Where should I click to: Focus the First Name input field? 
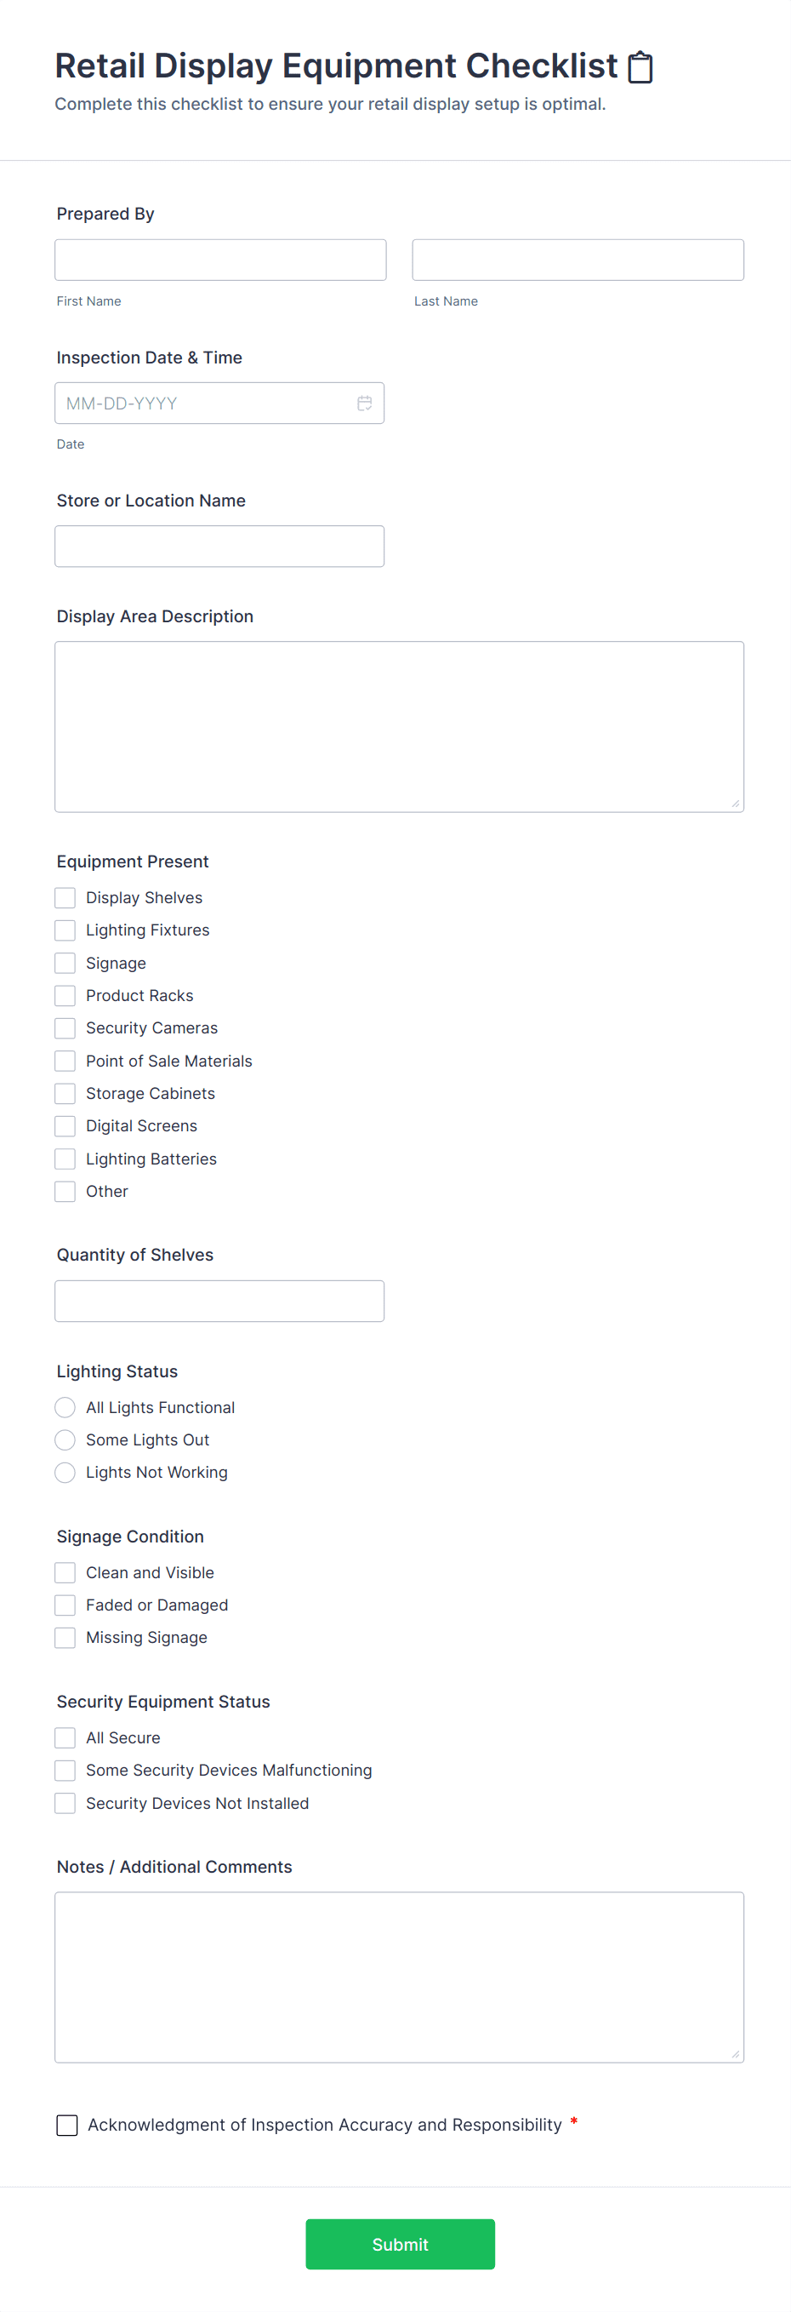[220, 260]
